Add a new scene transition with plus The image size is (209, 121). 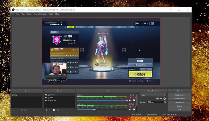pos(157,98)
